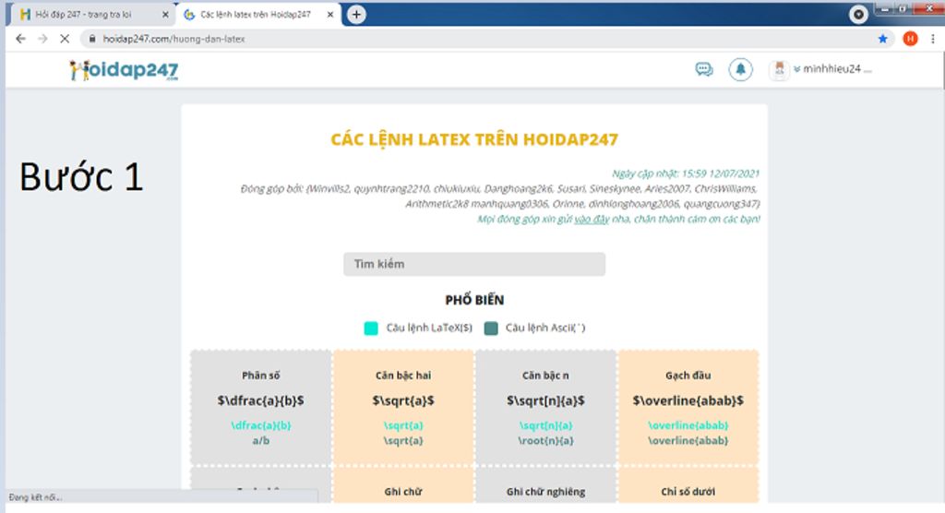945x513 pixels.
Task: Stop page loading with X button
Action: tap(65, 39)
